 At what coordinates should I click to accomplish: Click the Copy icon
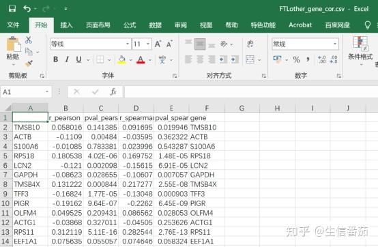29,52
